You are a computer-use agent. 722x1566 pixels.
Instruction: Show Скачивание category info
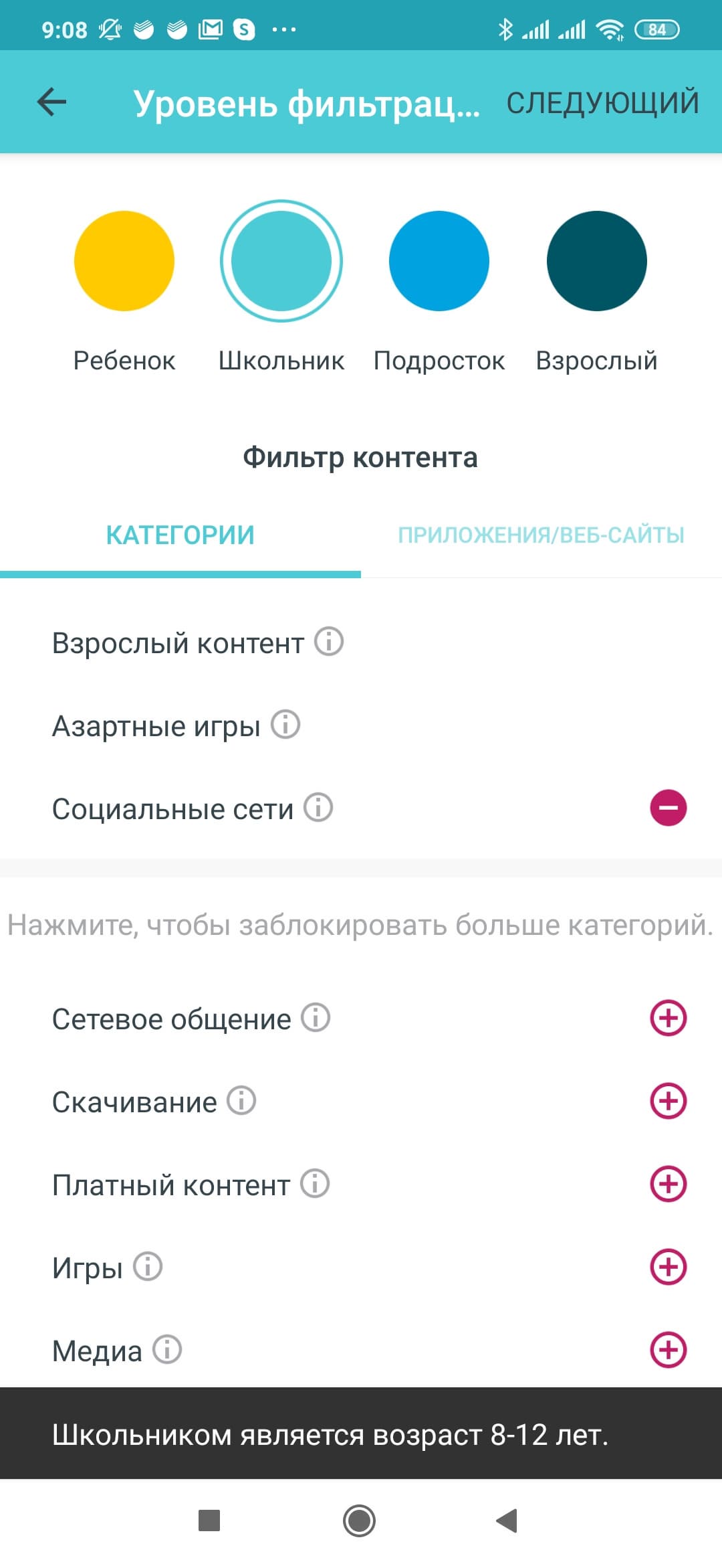coord(241,1100)
